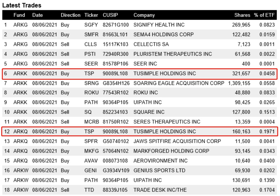Click the Latest Trades heading
Image resolution: width=280 pixels, height=196 pixels.
tap(22, 5)
